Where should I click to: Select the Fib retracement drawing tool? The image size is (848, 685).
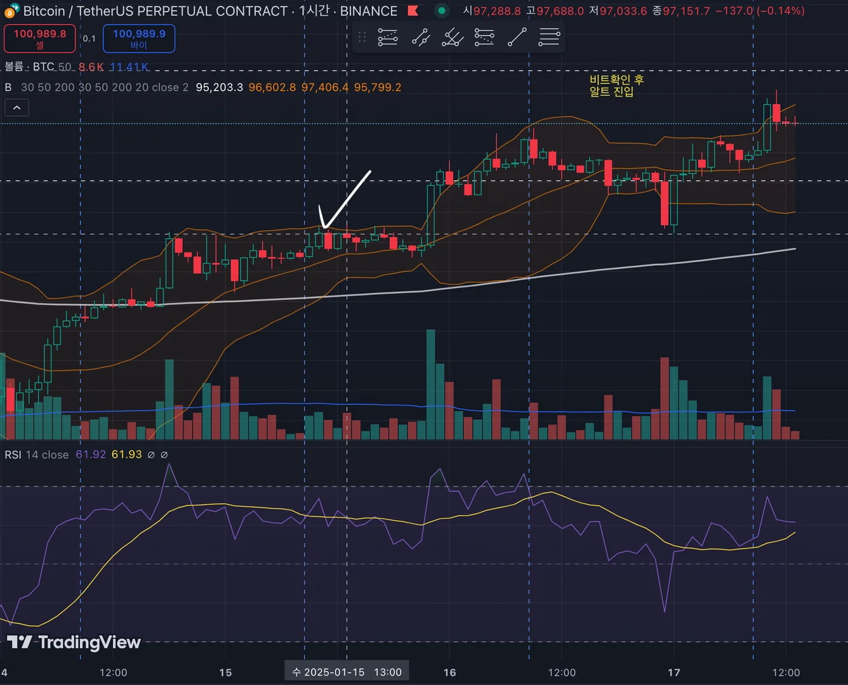point(388,37)
